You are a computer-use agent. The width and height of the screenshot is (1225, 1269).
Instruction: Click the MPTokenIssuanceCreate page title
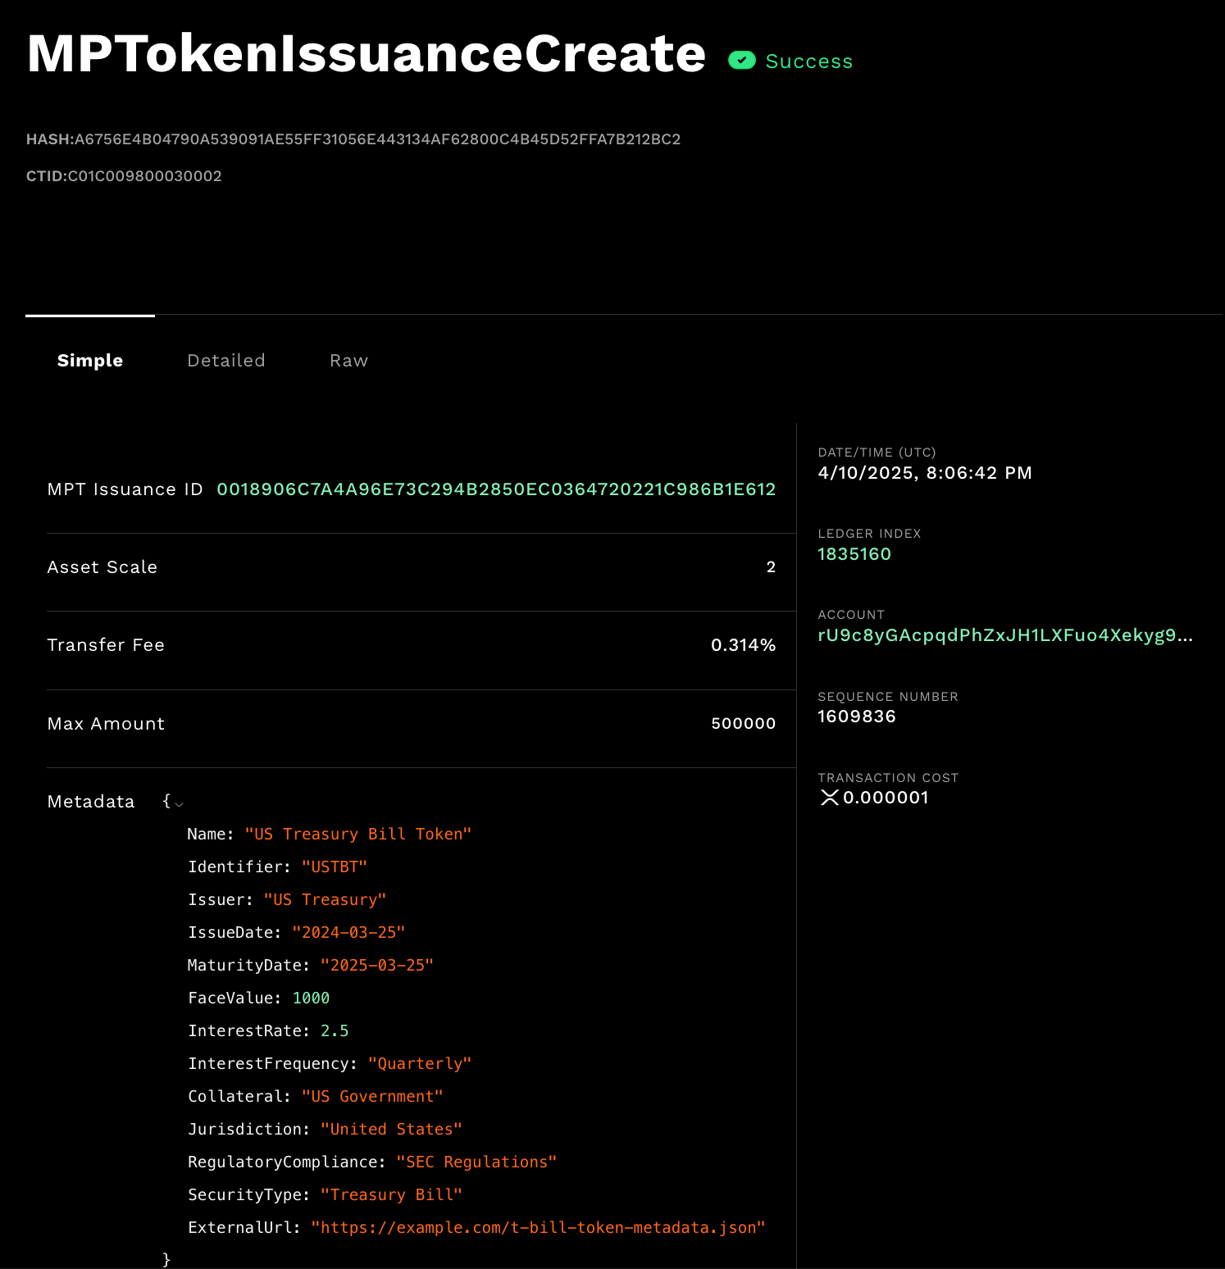point(366,54)
